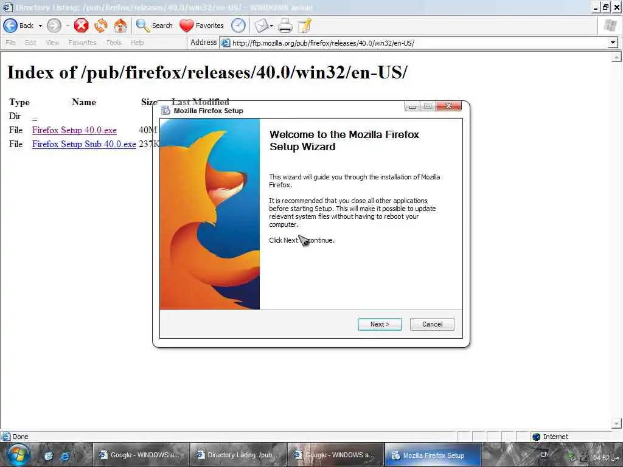Click the page scrollbar down arrow
623x467 pixels.
click(616, 423)
